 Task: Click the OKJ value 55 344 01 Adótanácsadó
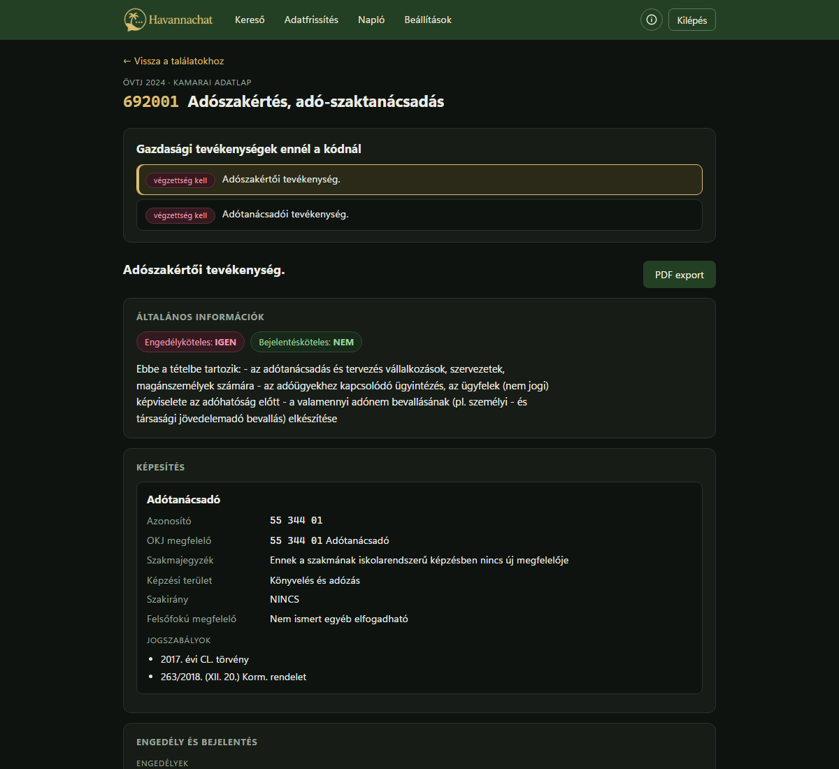[x=329, y=540]
